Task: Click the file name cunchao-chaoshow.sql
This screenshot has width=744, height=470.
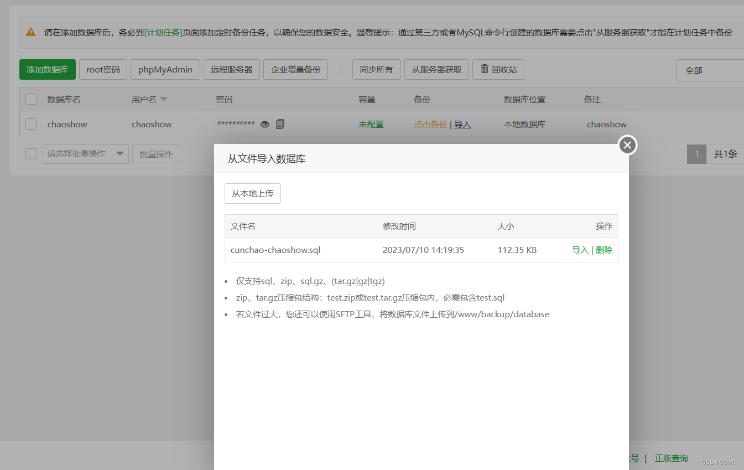Action: pyautogui.click(x=275, y=250)
